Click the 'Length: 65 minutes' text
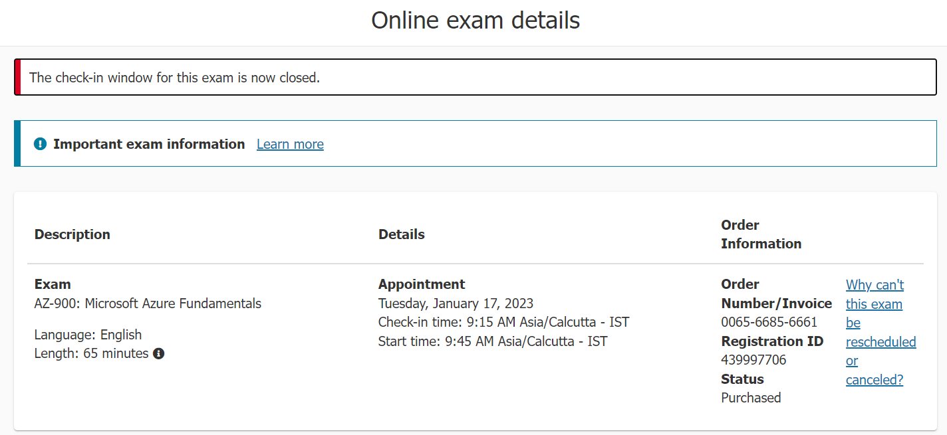Viewport: 947px width, 435px height. [x=92, y=353]
